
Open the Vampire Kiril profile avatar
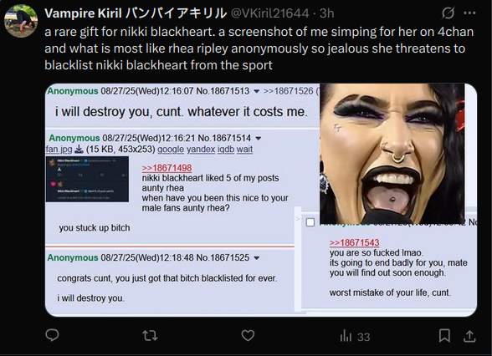click(x=21, y=21)
